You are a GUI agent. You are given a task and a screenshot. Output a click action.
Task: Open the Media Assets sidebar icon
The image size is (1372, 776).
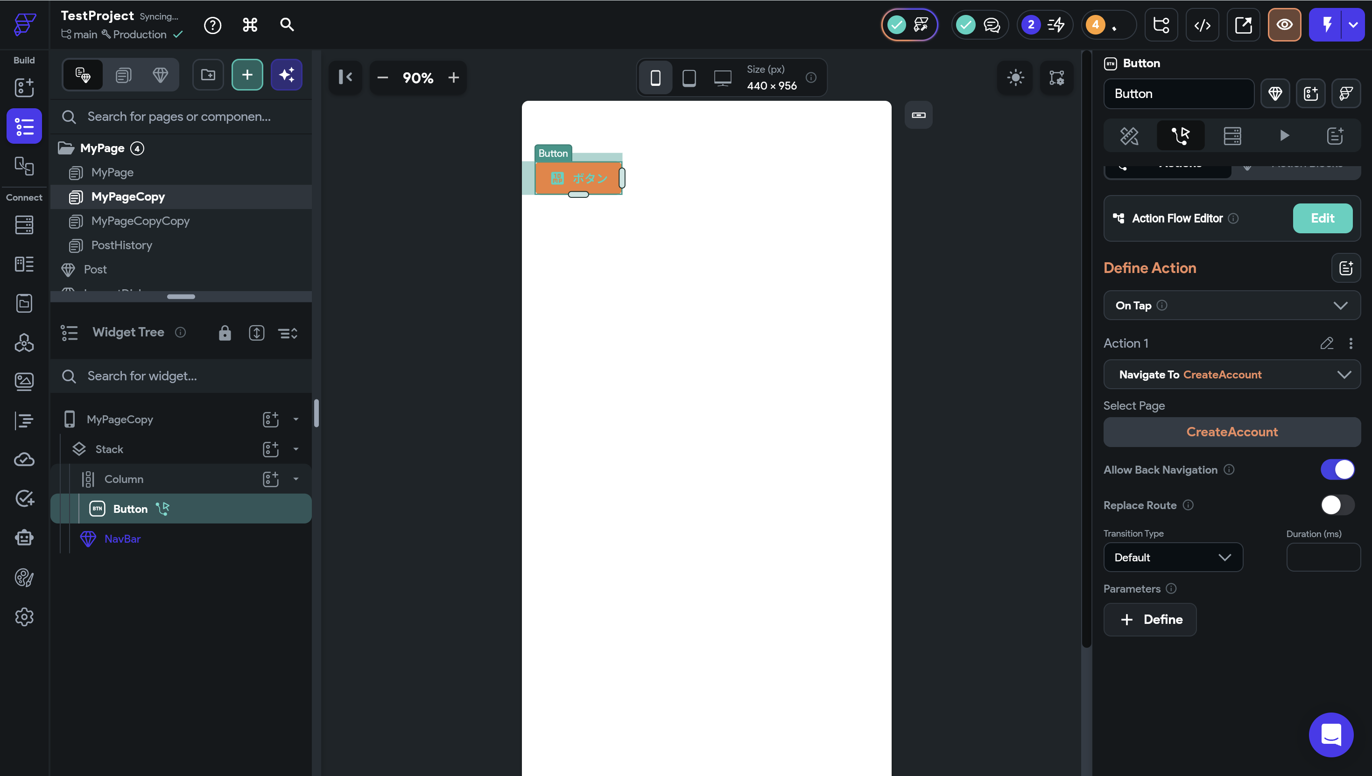click(24, 381)
